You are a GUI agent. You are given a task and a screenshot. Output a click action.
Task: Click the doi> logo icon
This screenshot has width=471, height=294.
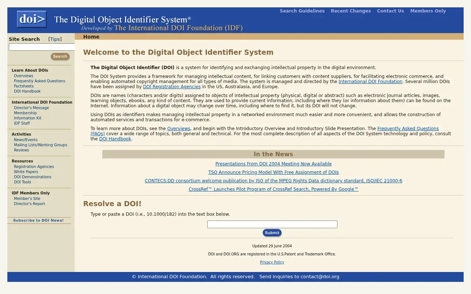point(32,19)
